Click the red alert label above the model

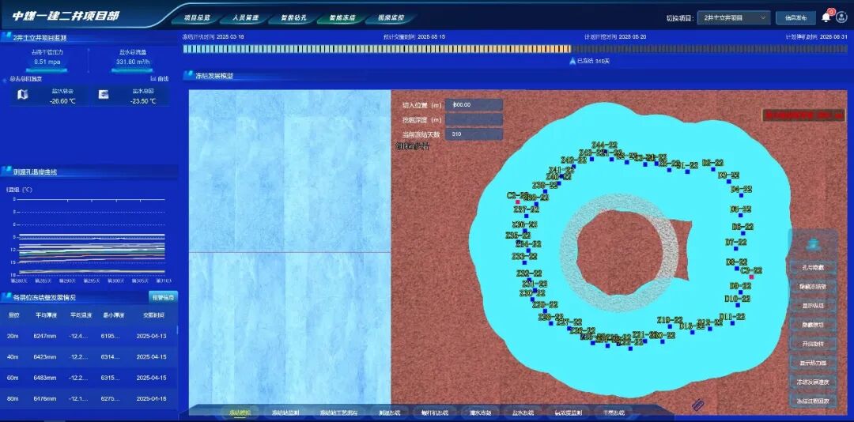pyautogui.click(x=803, y=115)
